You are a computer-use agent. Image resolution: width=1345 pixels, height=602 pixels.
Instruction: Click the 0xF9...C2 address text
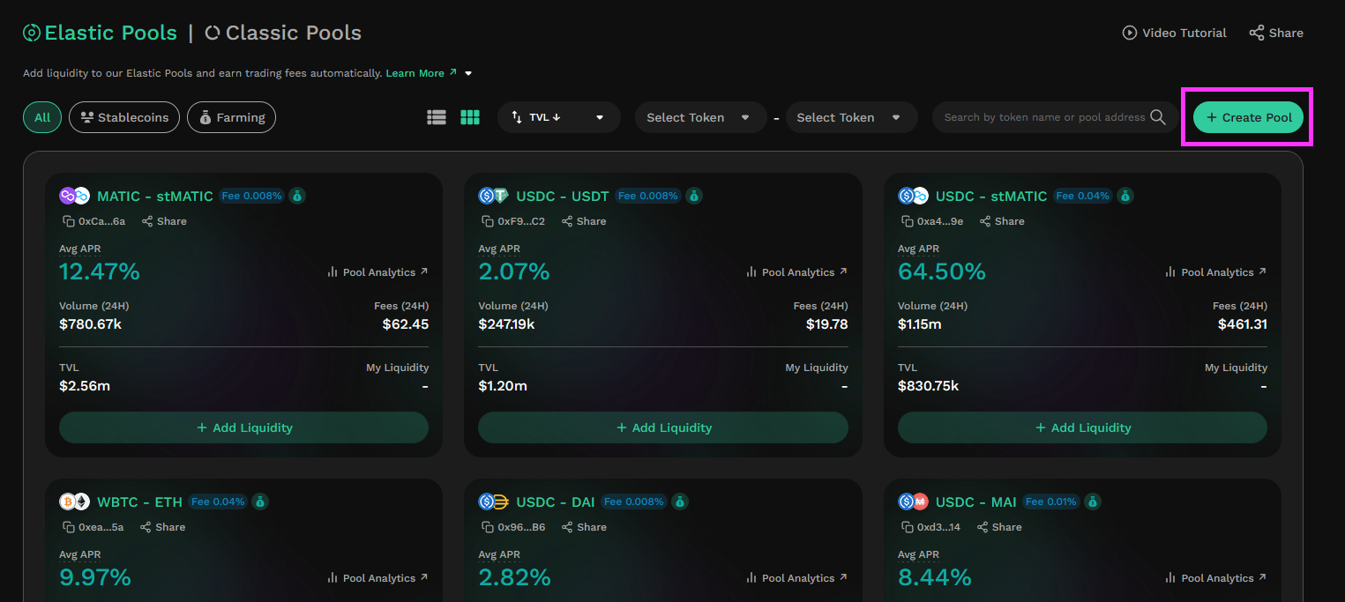[521, 221]
